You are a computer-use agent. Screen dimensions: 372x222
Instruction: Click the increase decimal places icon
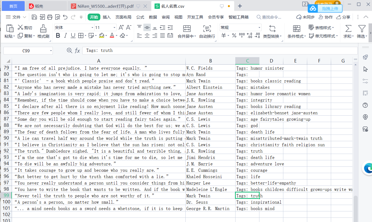coord(250,36)
